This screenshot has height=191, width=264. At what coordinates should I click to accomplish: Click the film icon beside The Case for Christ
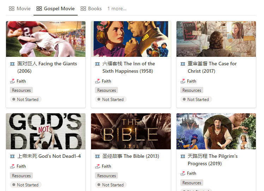pos(183,64)
